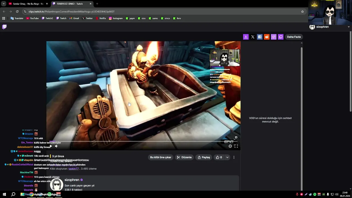The image size is (352, 198).
Task: Open the fero bookmark
Action: pyautogui.click(x=177, y=18)
